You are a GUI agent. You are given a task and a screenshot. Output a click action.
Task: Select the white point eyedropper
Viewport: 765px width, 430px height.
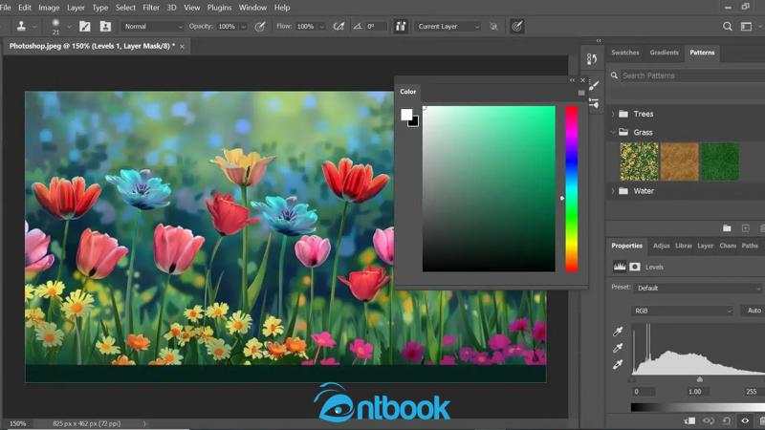(618, 365)
